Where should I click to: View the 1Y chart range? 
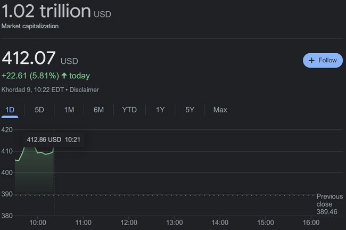point(160,110)
